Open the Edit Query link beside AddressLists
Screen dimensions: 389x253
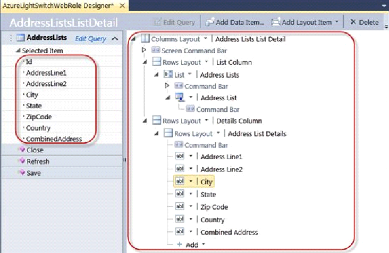click(90, 39)
